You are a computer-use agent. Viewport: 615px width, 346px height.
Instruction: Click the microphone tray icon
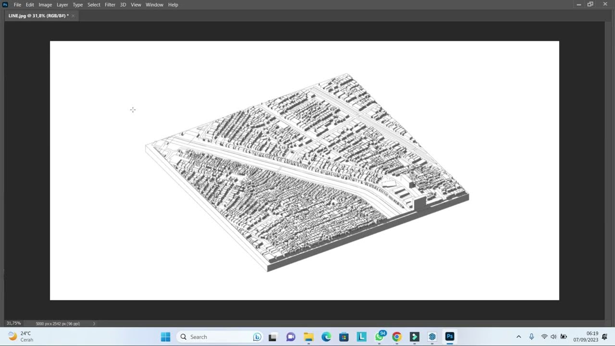531,337
